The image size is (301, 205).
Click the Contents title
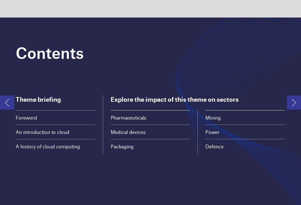pyautogui.click(x=50, y=54)
